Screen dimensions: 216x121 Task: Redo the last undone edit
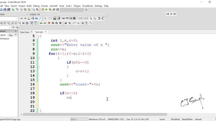pyautogui.click(x=17, y=10)
